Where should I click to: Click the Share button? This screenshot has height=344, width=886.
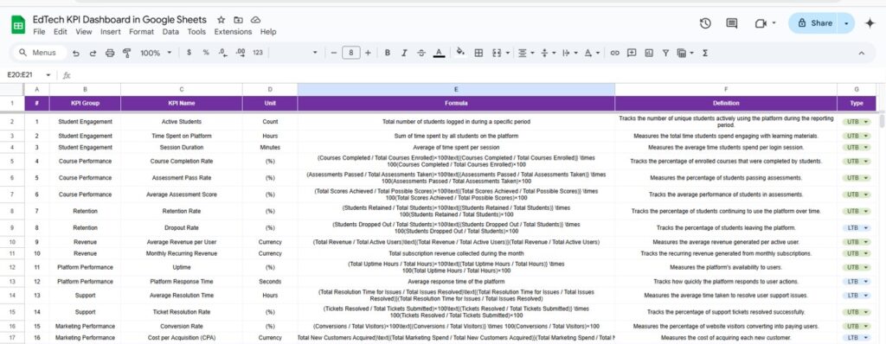tap(814, 23)
